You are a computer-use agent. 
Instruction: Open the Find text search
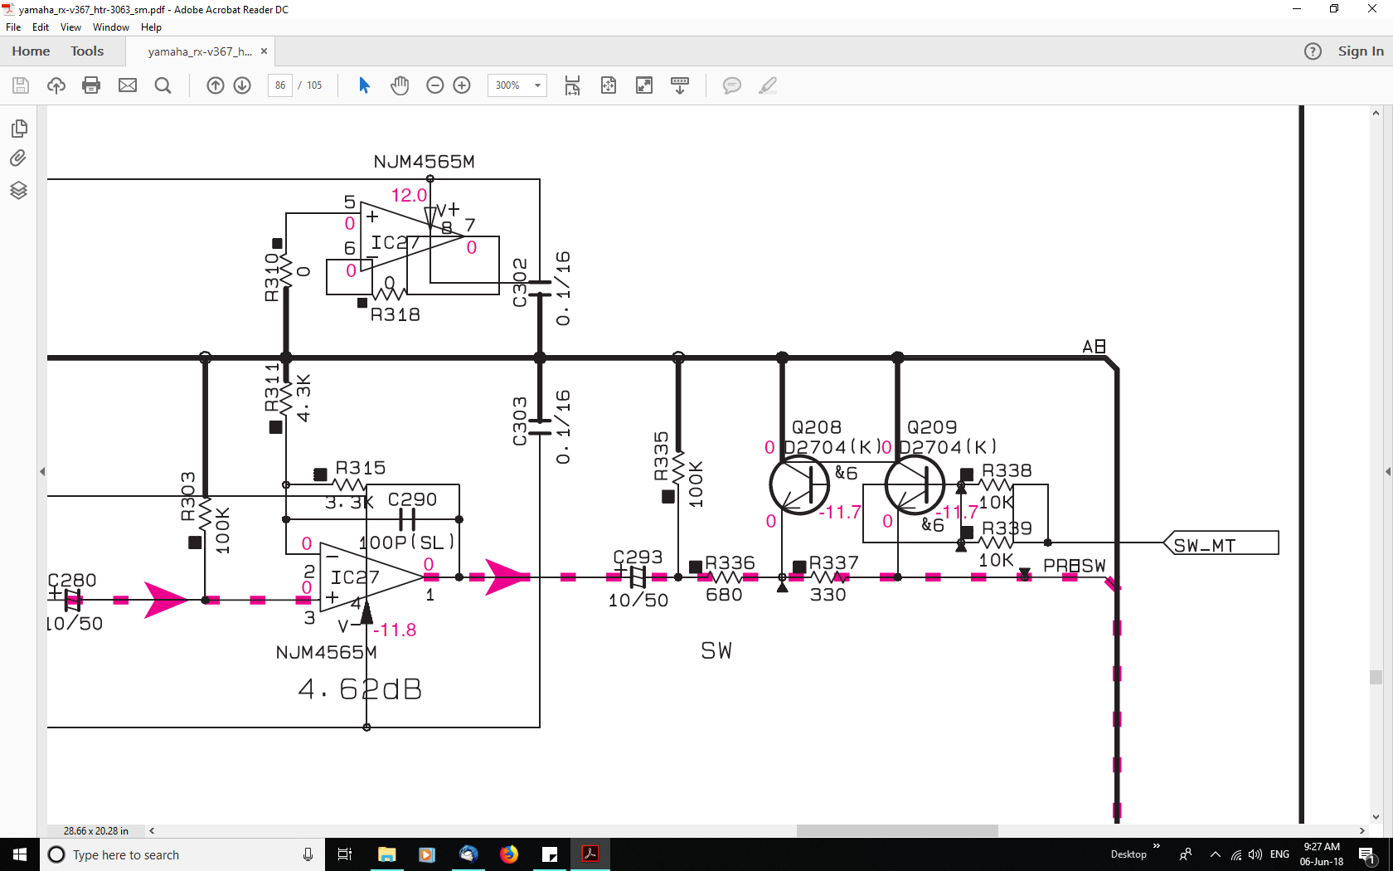[x=163, y=85]
